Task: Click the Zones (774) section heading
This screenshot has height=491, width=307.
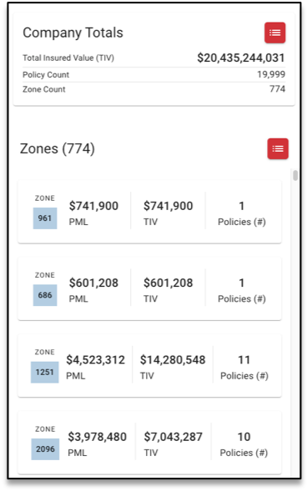Action: (58, 148)
